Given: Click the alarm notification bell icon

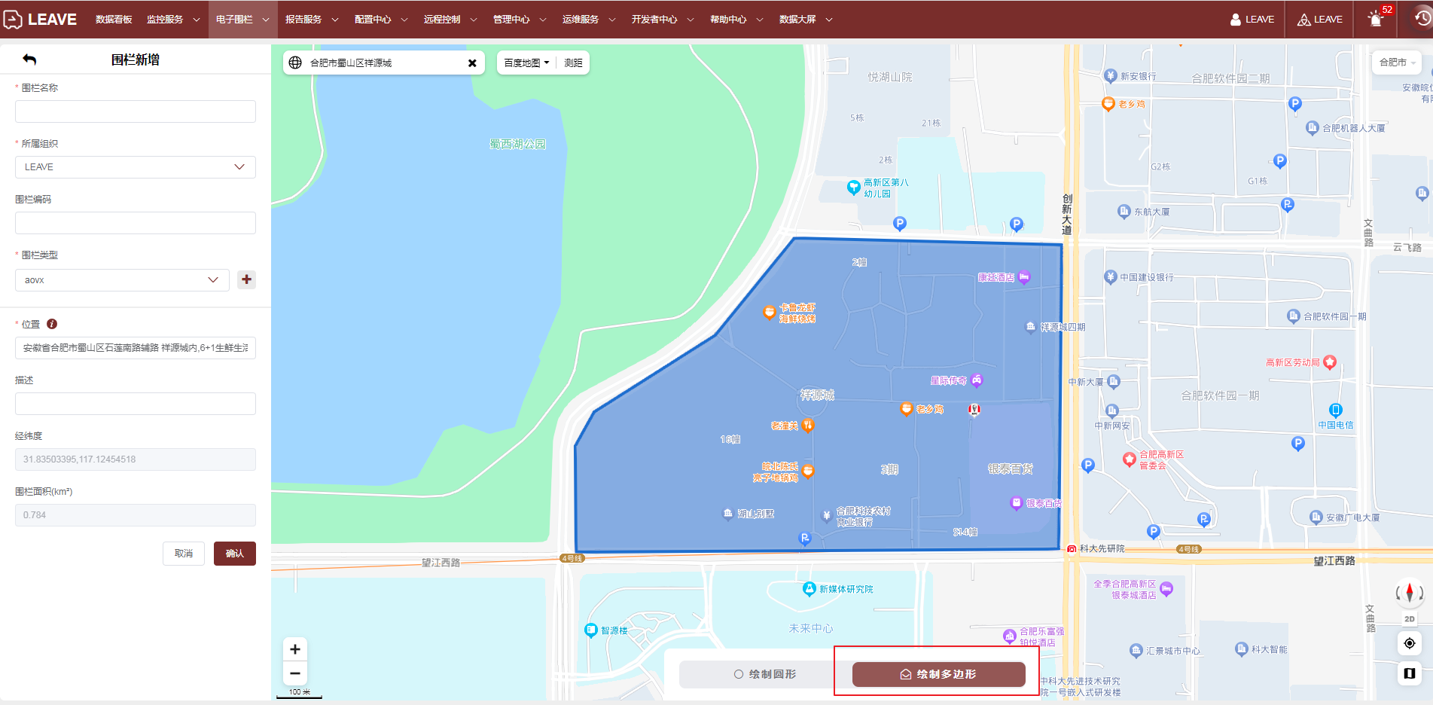Looking at the screenshot, I should [1376, 19].
